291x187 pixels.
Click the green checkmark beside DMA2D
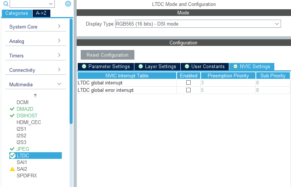point(12,109)
